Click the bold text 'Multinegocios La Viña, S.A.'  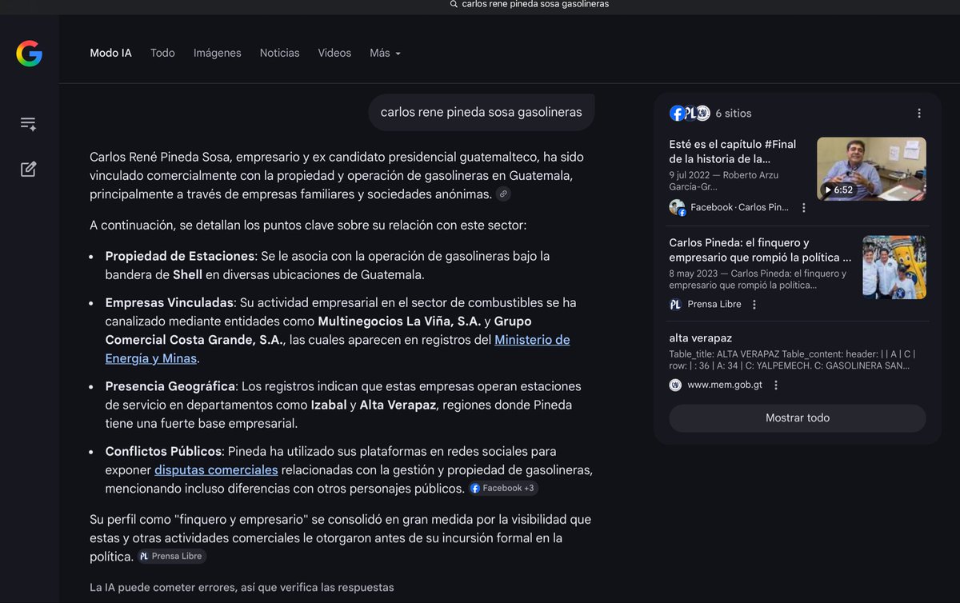399,321
